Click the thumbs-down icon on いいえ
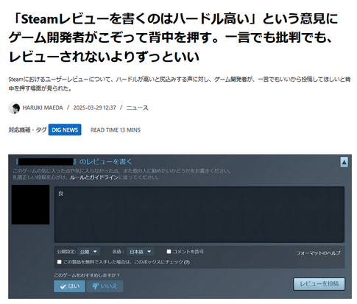The width and height of the screenshot is (357, 304). coord(95,286)
